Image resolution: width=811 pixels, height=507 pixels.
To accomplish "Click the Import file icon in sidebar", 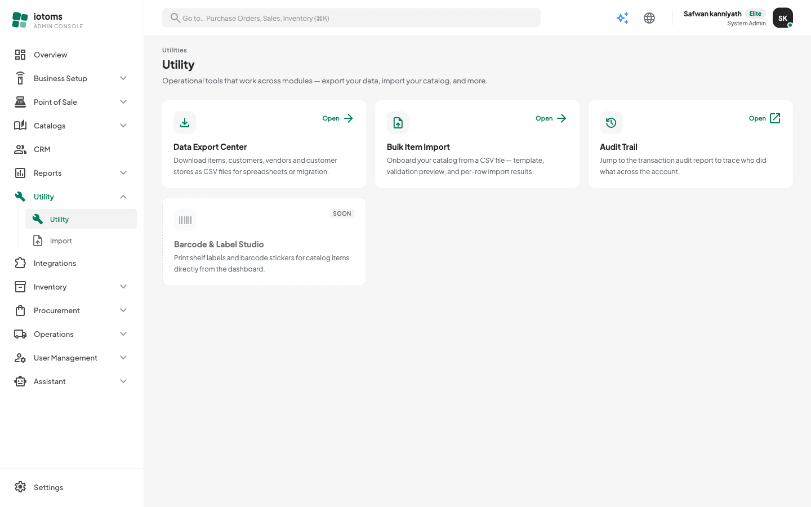I will click(38, 241).
